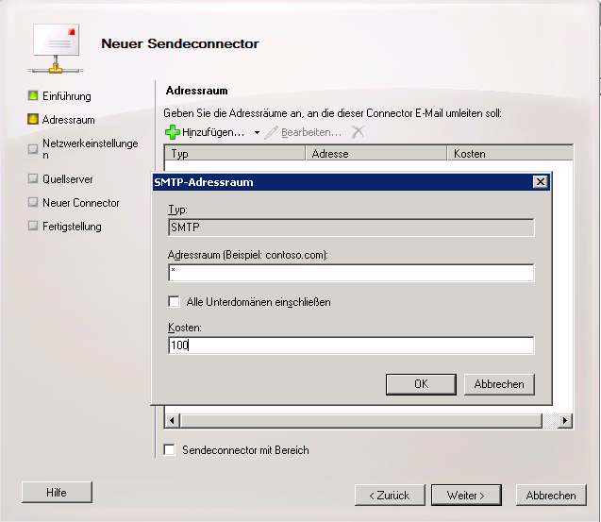Click the Hilfe button
This screenshot has height=522, width=601.
tap(57, 493)
